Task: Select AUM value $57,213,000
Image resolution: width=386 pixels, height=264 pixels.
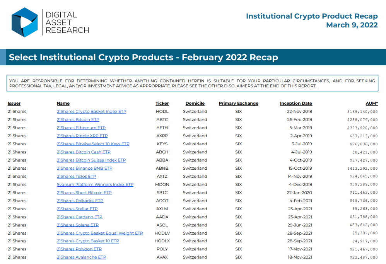Action: pos(364,136)
